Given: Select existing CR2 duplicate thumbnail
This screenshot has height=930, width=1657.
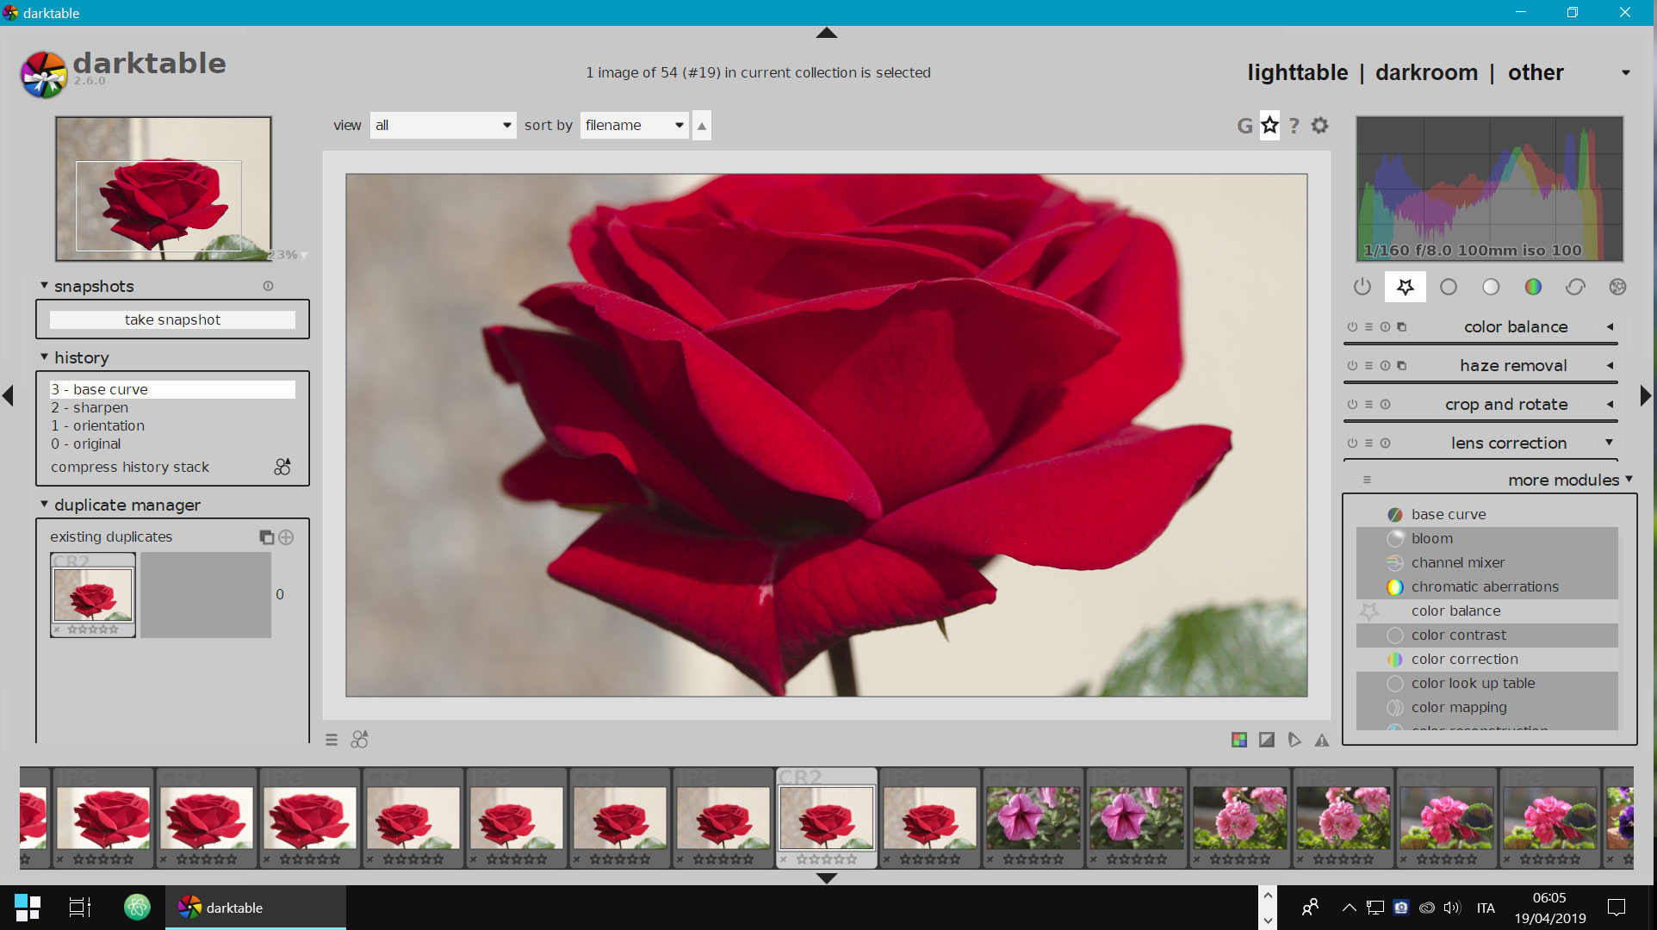Looking at the screenshot, I should pos(93,594).
